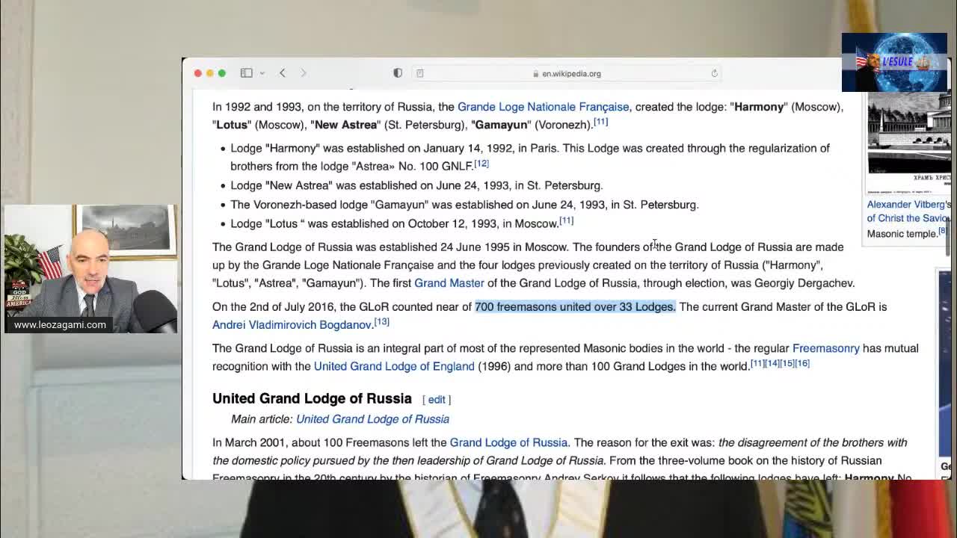The image size is (957, 538).
Task: Edit the United Grand Lodge of Russia section
Action: click(437, 400)
